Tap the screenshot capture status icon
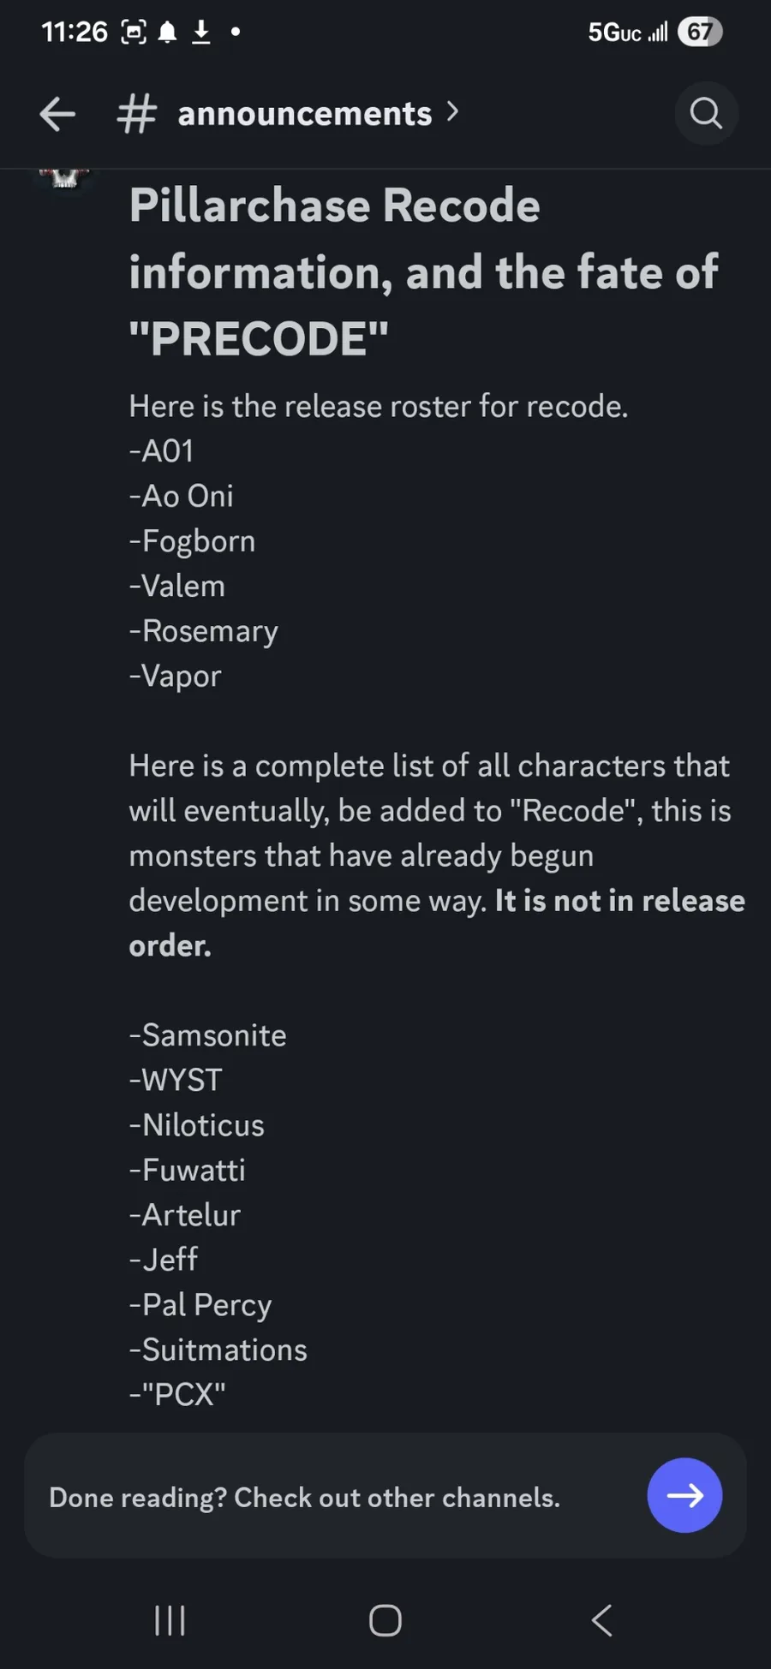 coord(134,33)
